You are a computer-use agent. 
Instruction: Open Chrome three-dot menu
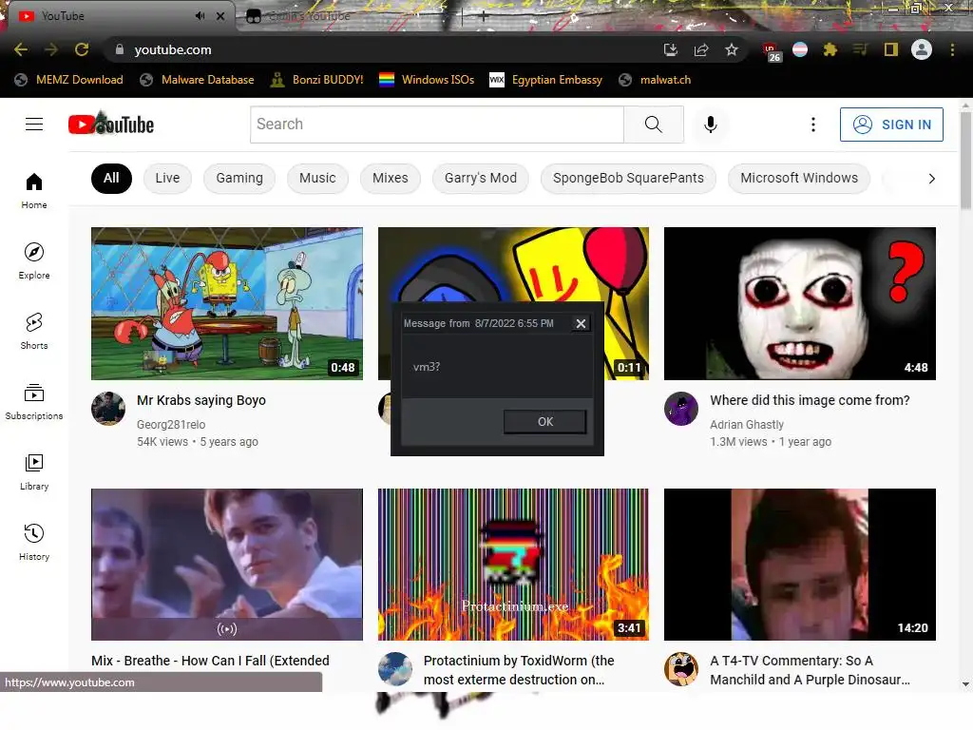click(952, 49)
